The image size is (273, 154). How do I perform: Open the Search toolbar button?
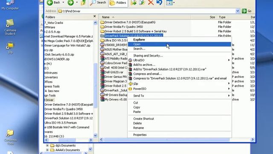pyautogui.click(x=98, y=3)
